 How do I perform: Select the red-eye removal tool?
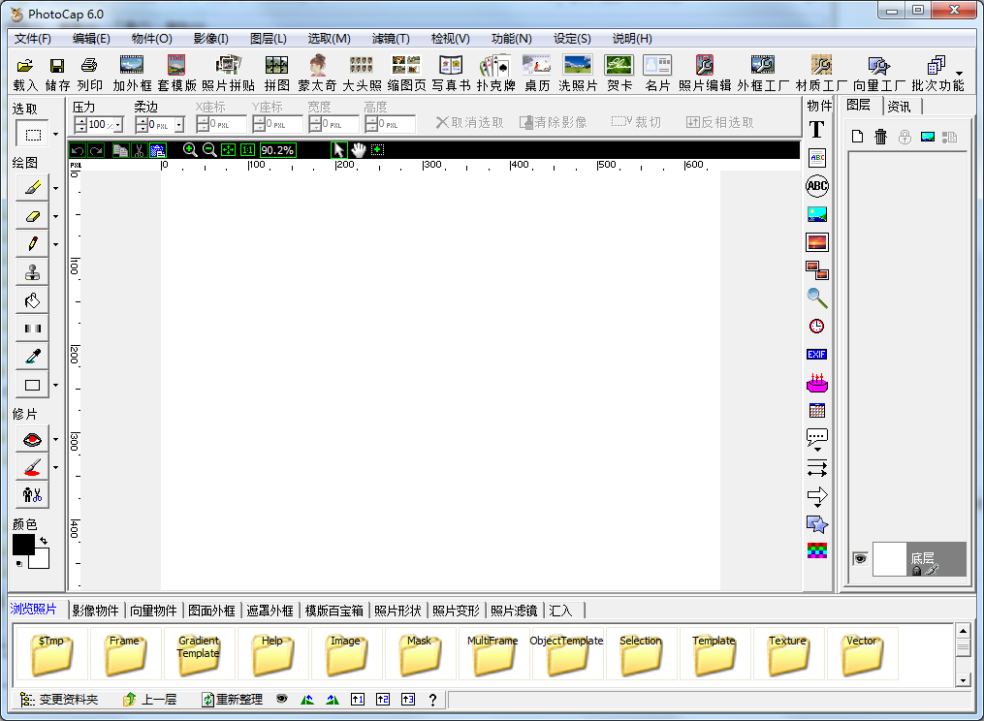coord(33,440)
